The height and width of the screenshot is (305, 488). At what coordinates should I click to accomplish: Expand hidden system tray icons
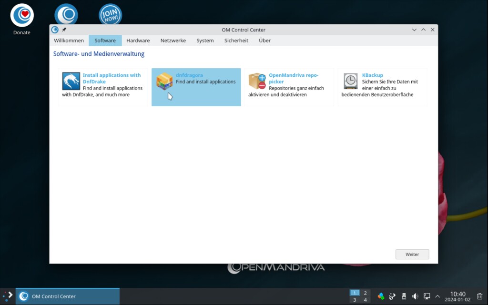point(437,296)
